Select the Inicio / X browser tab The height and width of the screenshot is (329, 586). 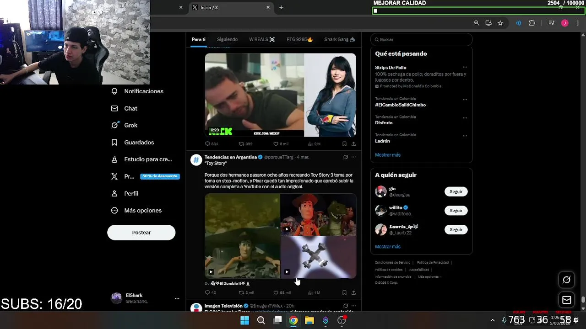pos(231,7)
